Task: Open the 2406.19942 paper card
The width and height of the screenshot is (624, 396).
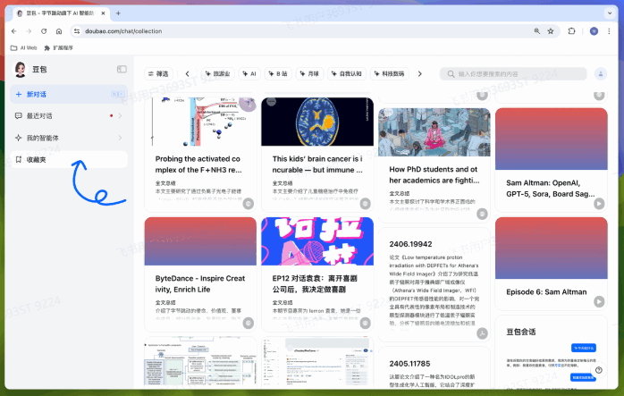Action: pos(434,285)
